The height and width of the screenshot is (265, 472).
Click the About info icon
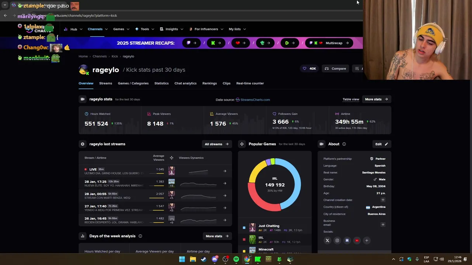click(344, 144)
